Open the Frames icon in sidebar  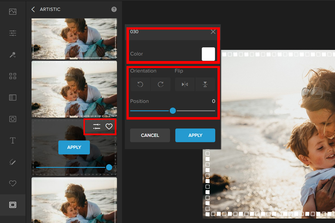point(13,205)
